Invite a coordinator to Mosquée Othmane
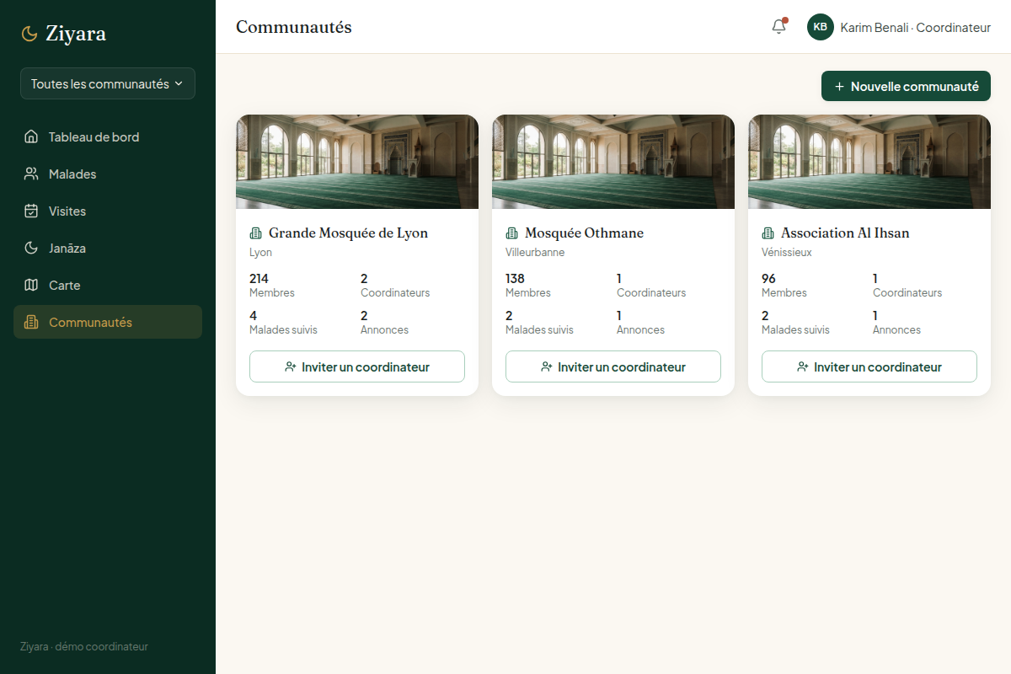This screenshot has width=1011, height=674. (x=613, y=366)
